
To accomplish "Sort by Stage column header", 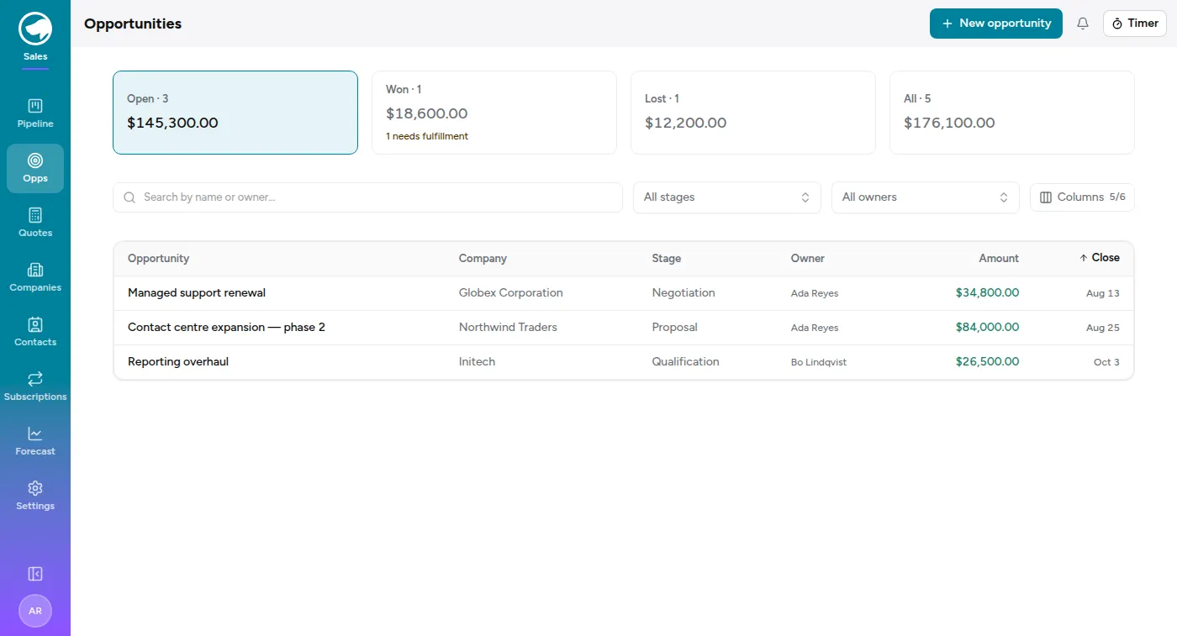I will click(x=667, y=259).
